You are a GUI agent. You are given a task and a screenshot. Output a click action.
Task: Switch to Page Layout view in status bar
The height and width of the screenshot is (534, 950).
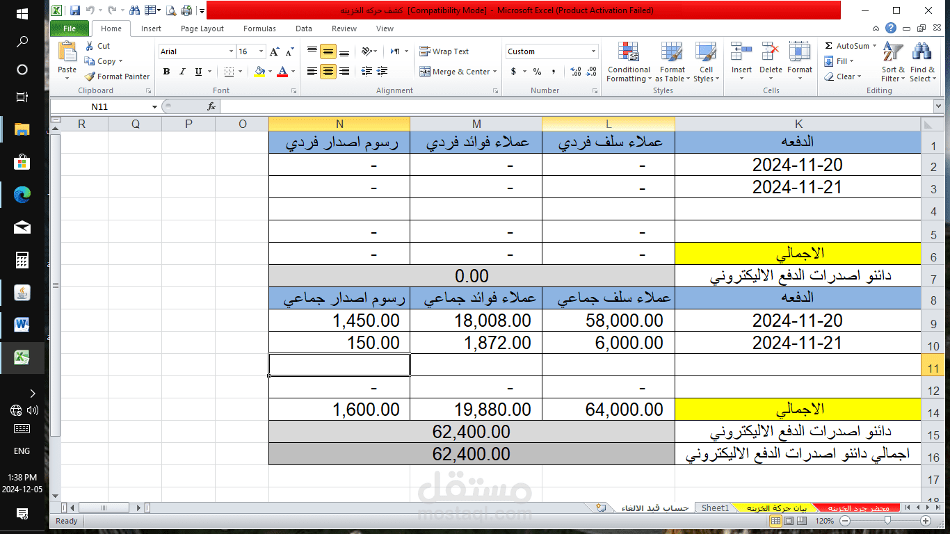click(x=789, y=521)
